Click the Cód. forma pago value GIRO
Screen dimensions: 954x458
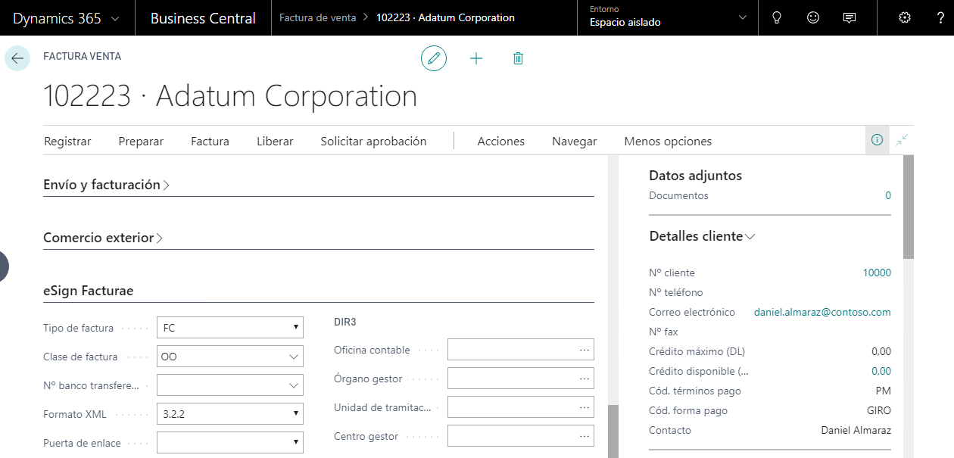point(879,410)
